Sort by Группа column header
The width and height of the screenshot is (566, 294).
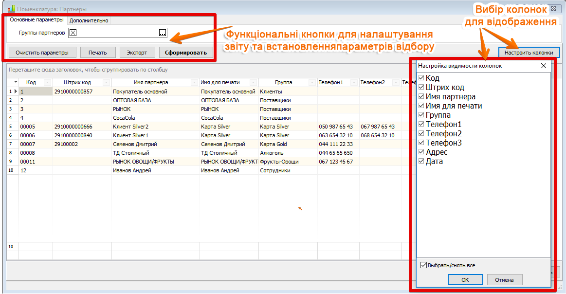[x=283, y=82]
